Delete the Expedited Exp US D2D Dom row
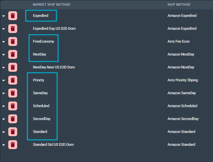 pyautogui.click(x=12, y=29)
